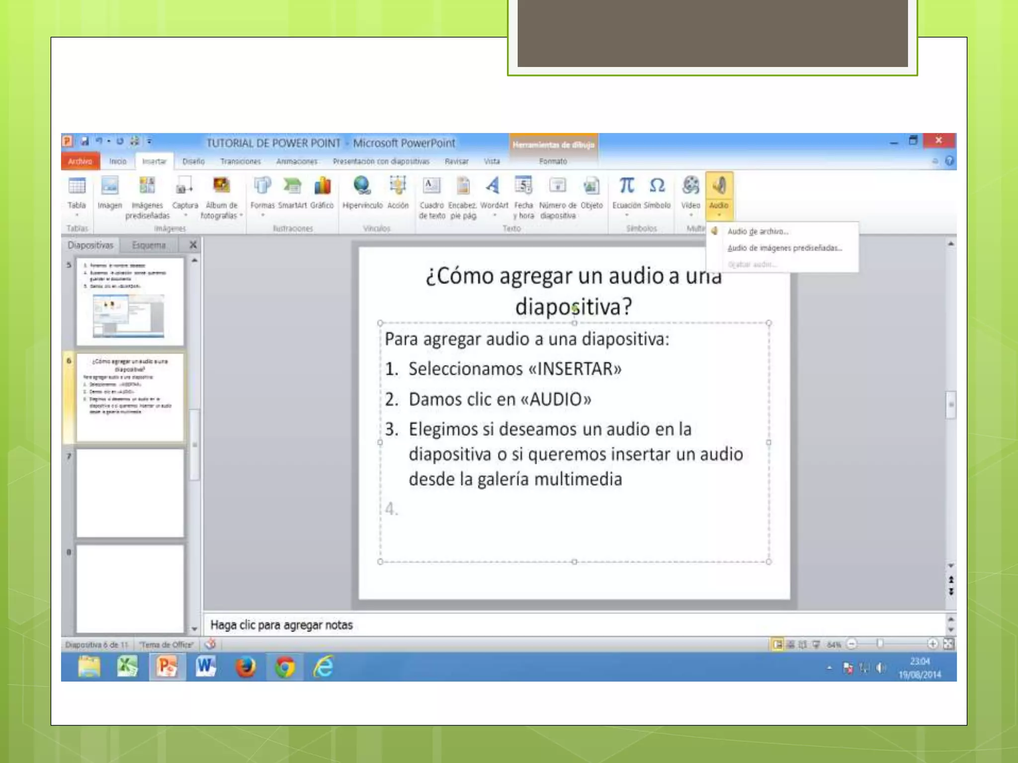The image size is (1018, 763).
Task: Open the Transiciones ribbon tab
Action: coord(240,161)
